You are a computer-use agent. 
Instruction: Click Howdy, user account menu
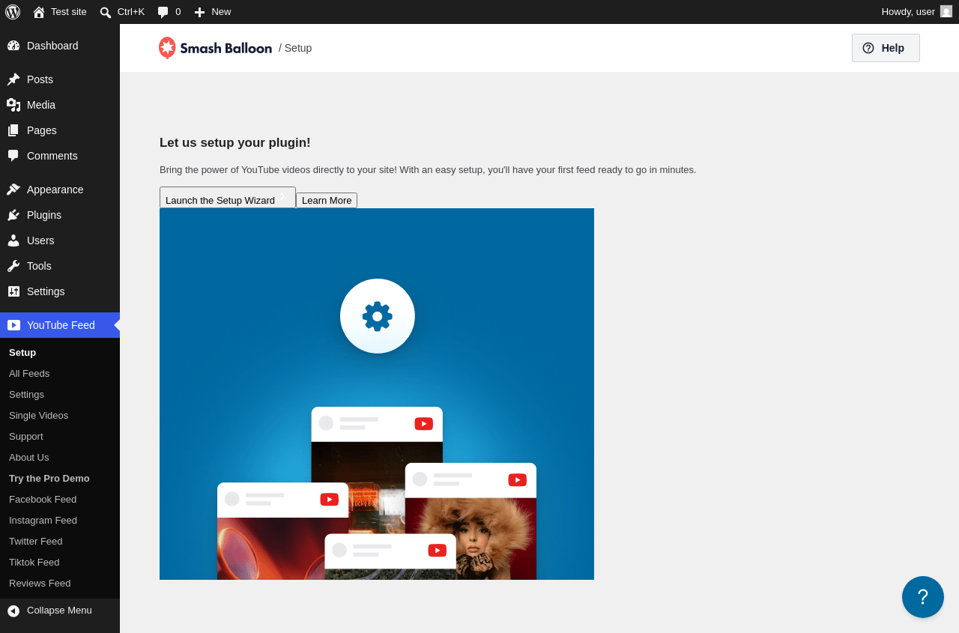coord(916,12)
